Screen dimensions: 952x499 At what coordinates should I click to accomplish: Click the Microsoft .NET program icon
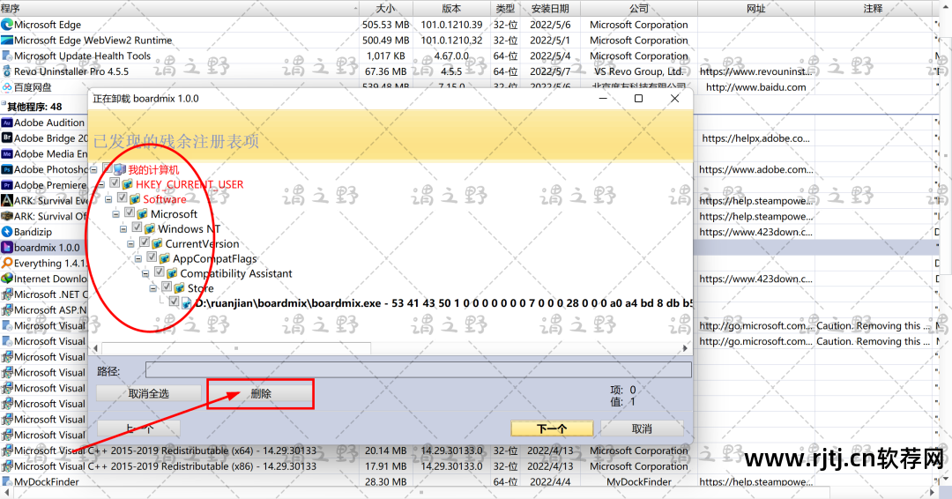pos(7,294)
